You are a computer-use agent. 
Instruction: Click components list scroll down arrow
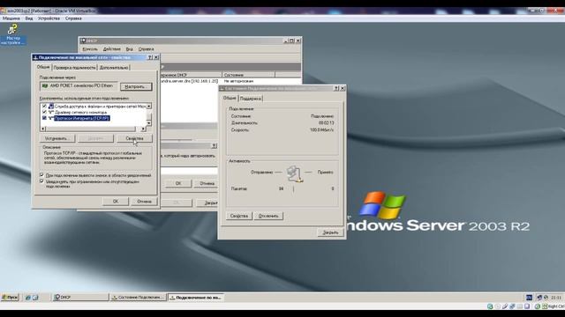[x=149, y=123]
